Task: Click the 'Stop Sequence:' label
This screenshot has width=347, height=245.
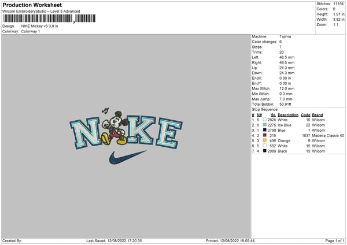Action: pos(265,110)
